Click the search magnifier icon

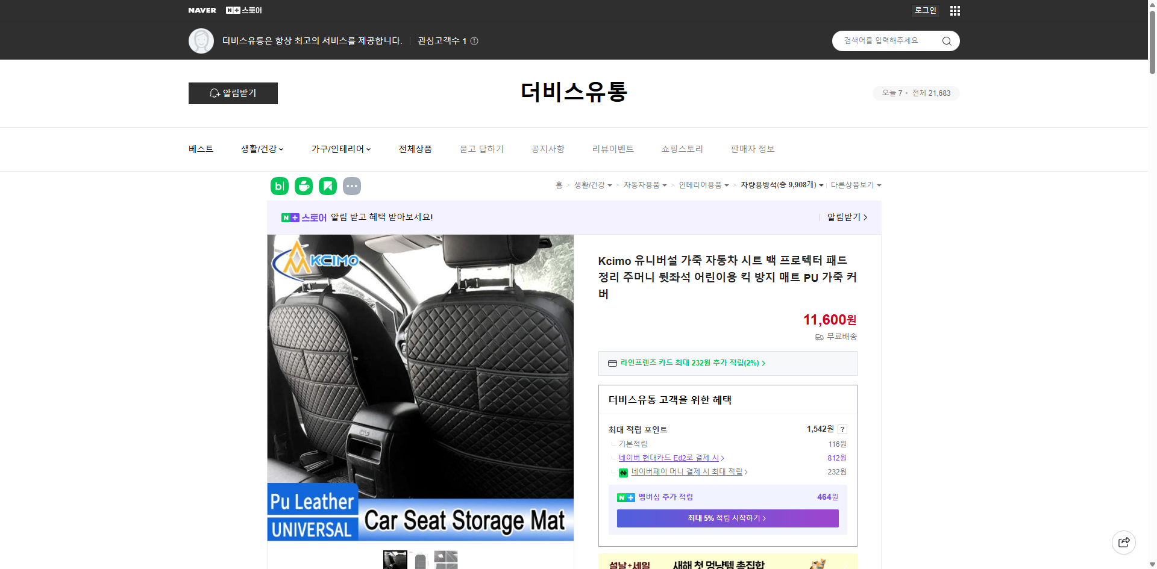tap(946, 40)
